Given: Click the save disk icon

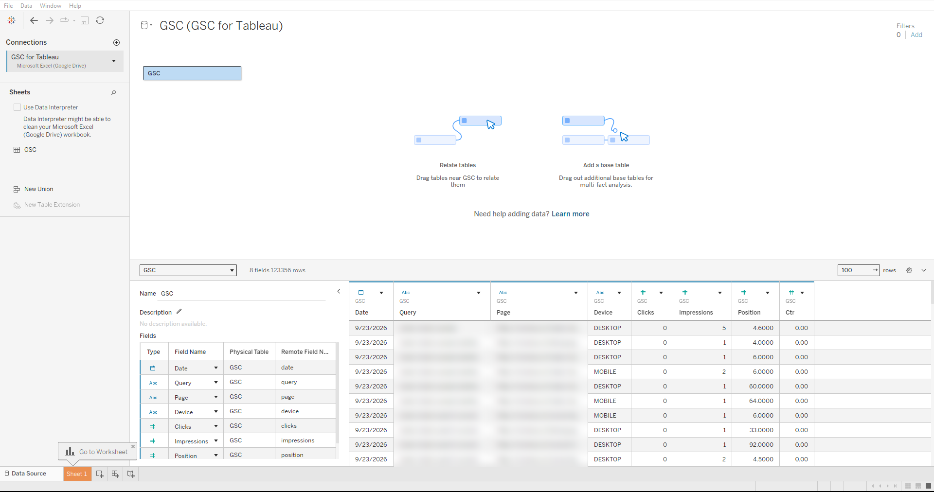Looking at the screenshot, I should 85,20.
